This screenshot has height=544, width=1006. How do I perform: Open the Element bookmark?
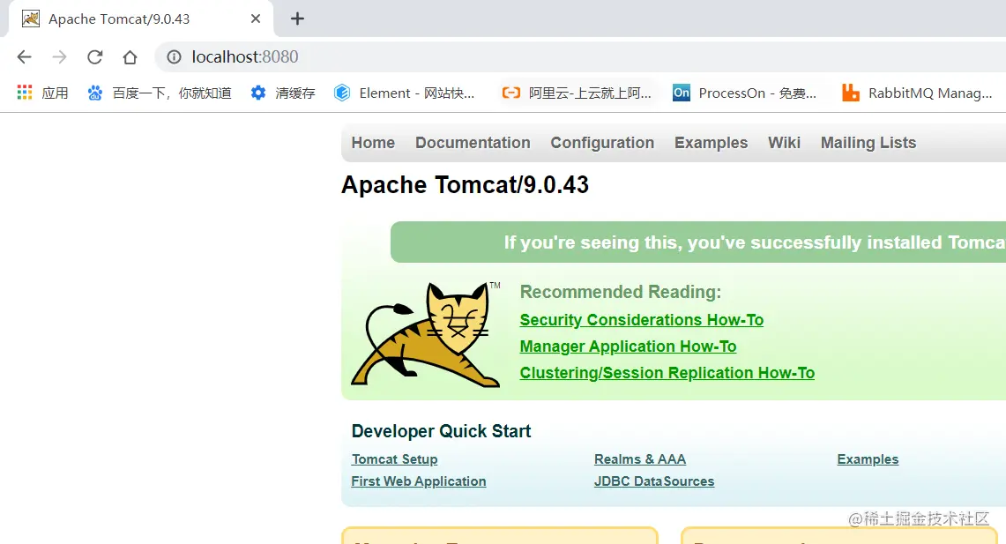(x=404, y=93)
